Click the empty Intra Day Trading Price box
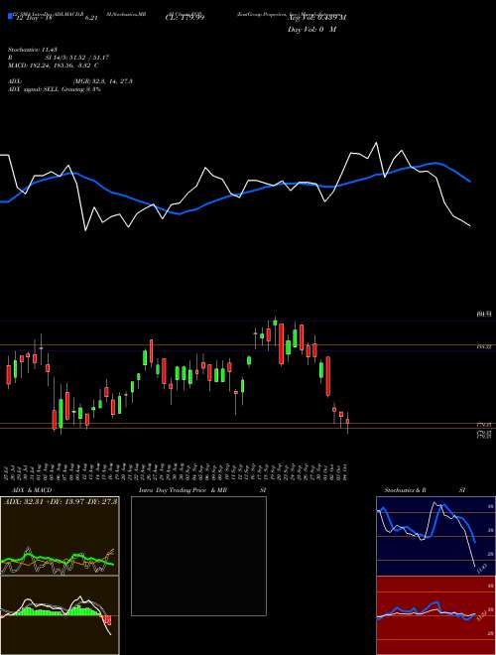This screenshot has width=496, height=655. coord(198,556)
